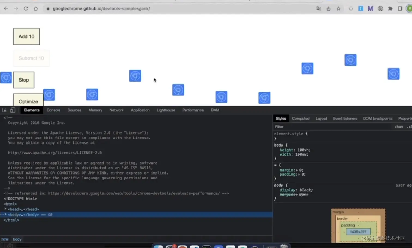Edit the width value 100vw

pyautogui.click(x=302, y=154)
